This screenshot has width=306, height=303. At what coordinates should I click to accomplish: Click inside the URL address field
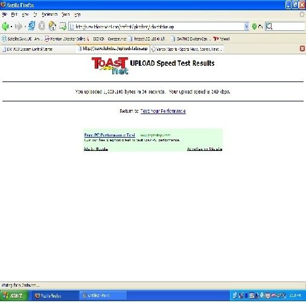tap(157, 27)
